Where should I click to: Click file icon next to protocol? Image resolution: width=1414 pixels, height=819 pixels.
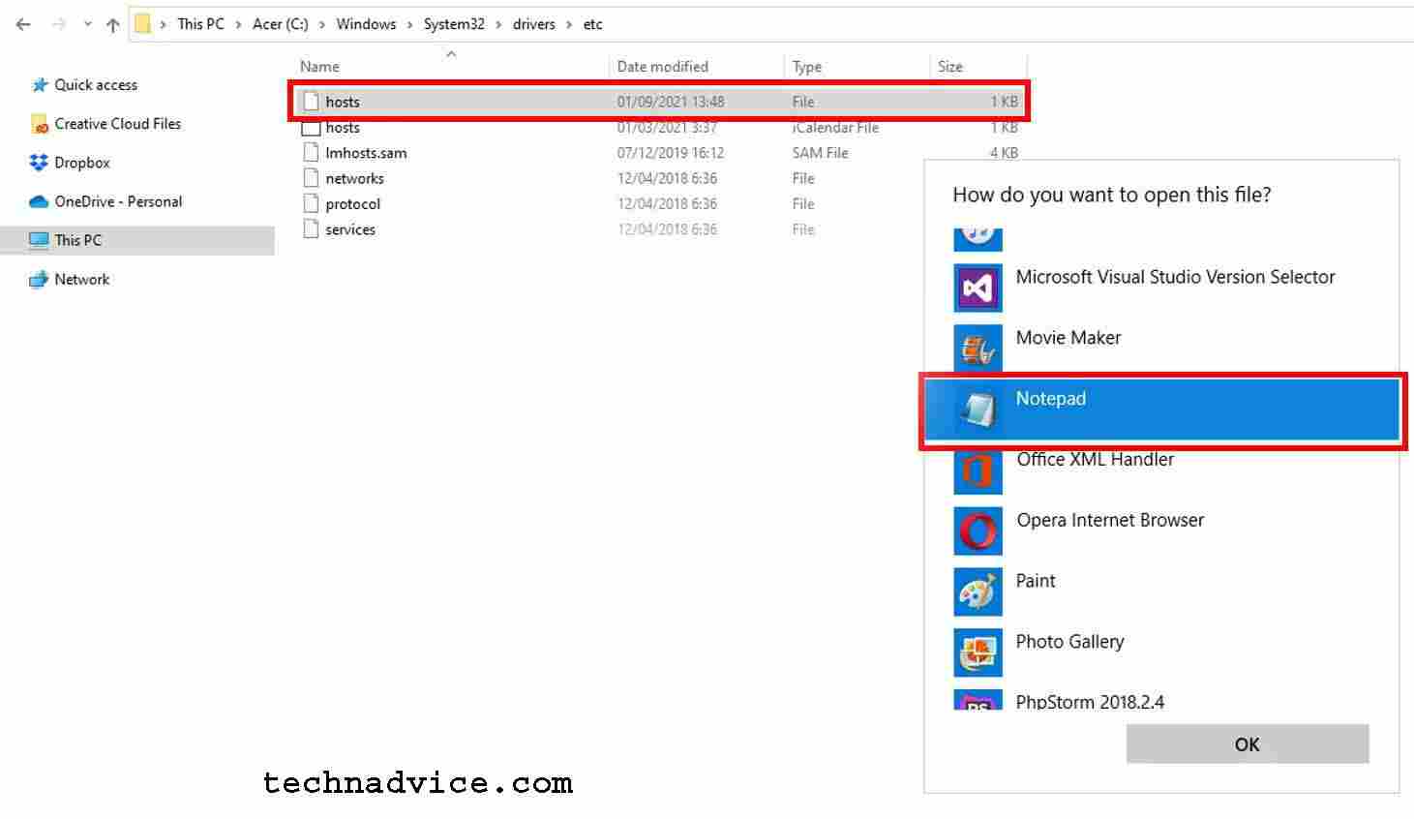click(311, 204)
